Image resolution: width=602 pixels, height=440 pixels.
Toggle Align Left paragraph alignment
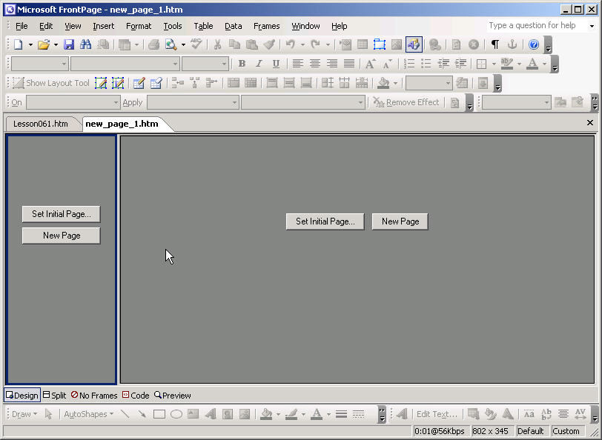(298, 64)
